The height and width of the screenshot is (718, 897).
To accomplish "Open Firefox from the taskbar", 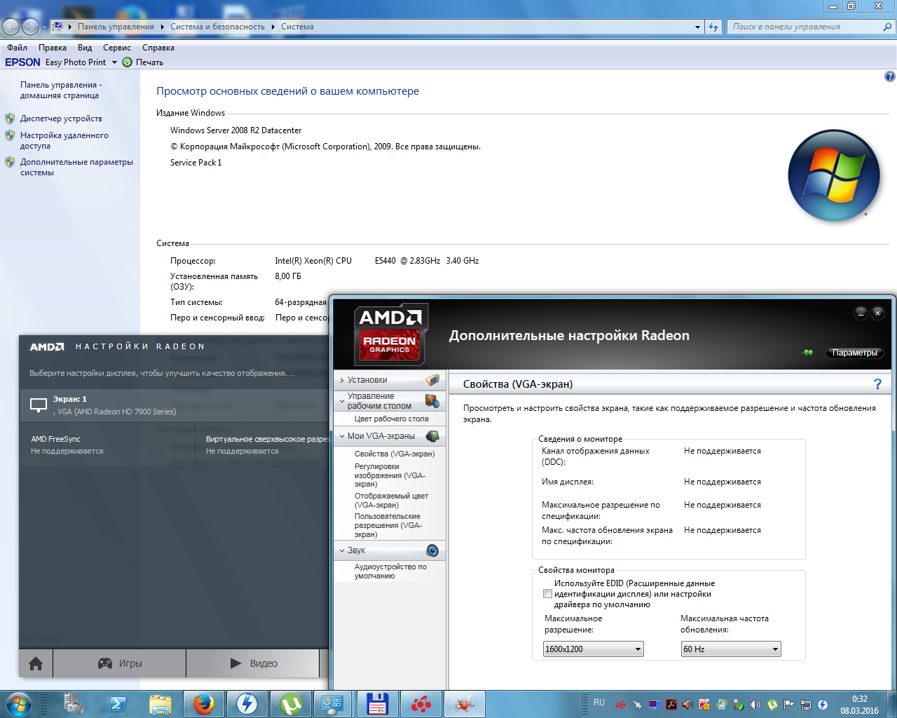I will [x=203, y=703].
